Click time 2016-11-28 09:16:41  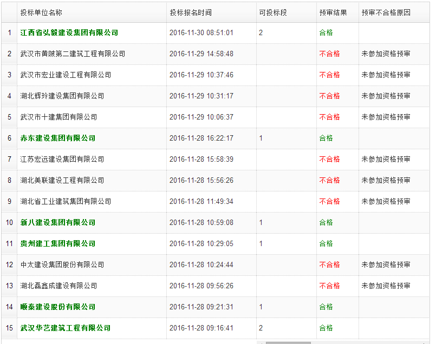[x=201, y=328]
